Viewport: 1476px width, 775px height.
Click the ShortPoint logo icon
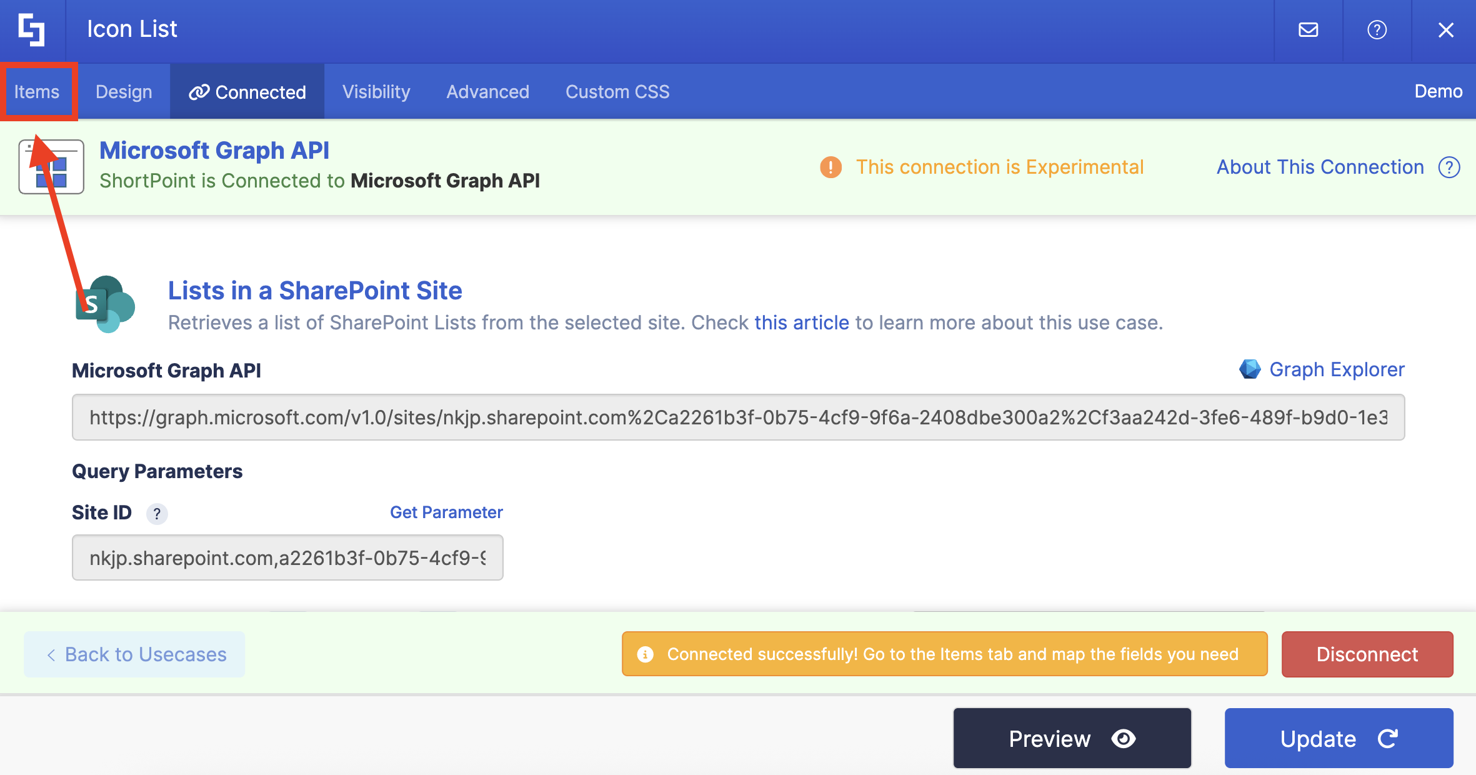[x=31, y=29]
